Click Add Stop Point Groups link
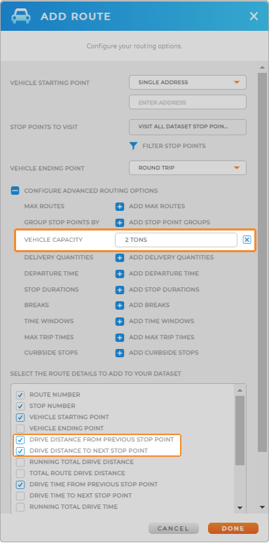Viewport: 269px width, 543px height. (x=170, y=222)
